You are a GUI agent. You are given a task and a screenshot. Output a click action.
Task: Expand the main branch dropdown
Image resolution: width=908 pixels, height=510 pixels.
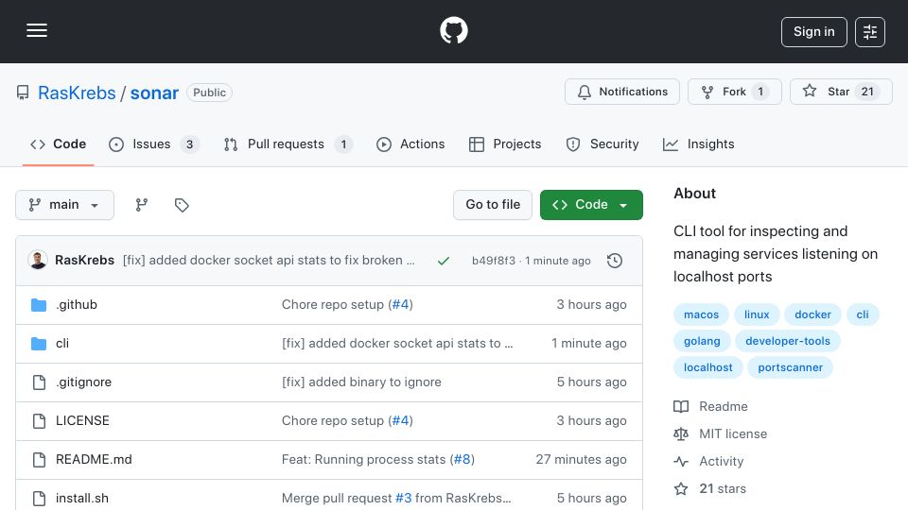[64, 205]
